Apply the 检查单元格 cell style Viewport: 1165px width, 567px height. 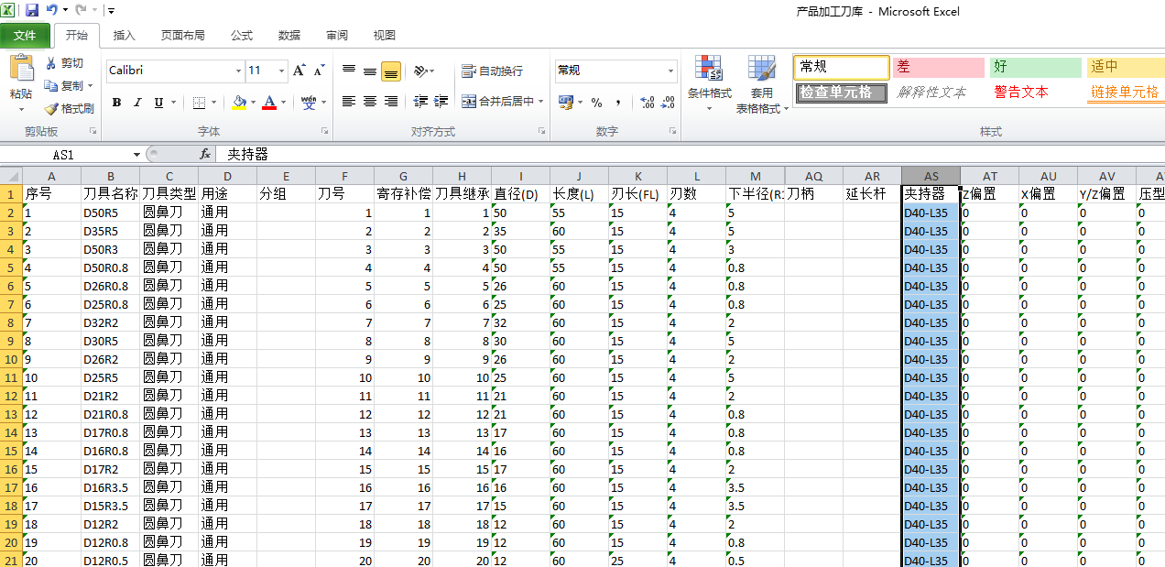pyautogui.click(x=842, y=93)
